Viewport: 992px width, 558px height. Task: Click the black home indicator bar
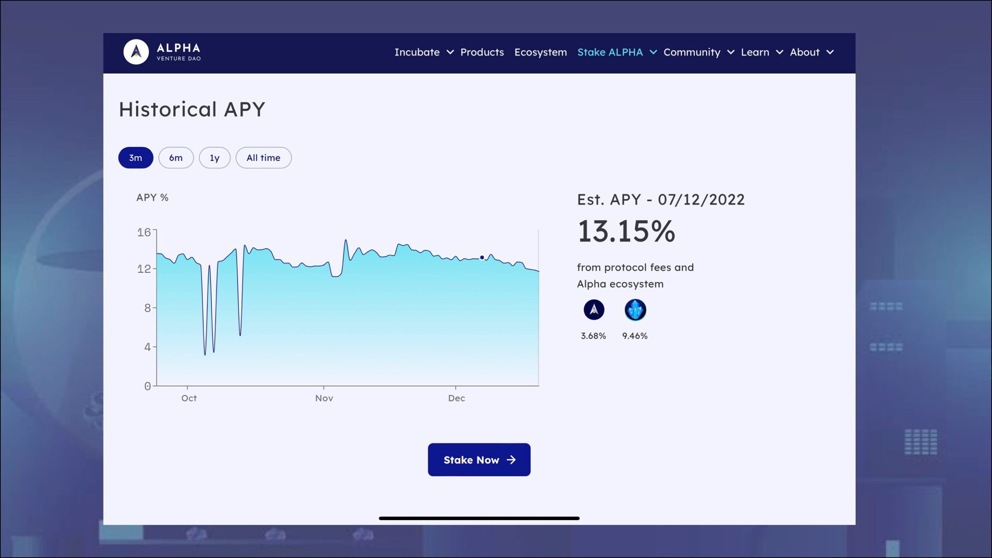pos(479,518)
